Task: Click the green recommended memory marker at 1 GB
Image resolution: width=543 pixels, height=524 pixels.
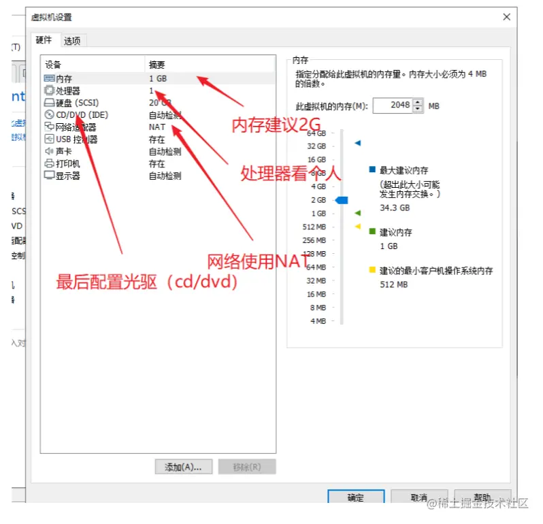Action: [358, 213]
